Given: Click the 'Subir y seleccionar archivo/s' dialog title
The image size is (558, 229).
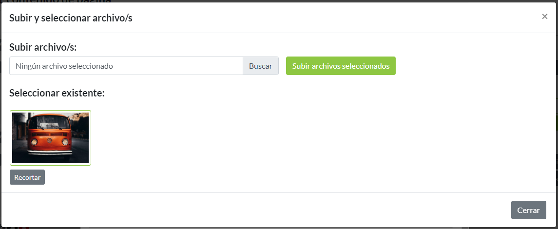Looking at the screenshot, I should tap(71, 18).
